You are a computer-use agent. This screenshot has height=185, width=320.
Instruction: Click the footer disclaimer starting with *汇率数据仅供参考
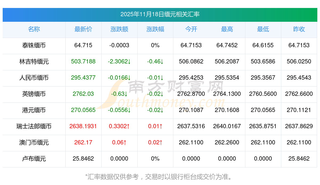tap(160, 177)
